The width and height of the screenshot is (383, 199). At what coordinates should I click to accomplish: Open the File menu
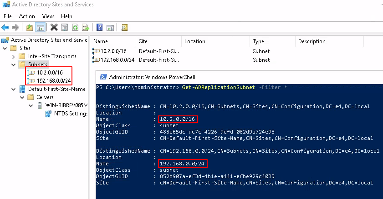point(8,16)
